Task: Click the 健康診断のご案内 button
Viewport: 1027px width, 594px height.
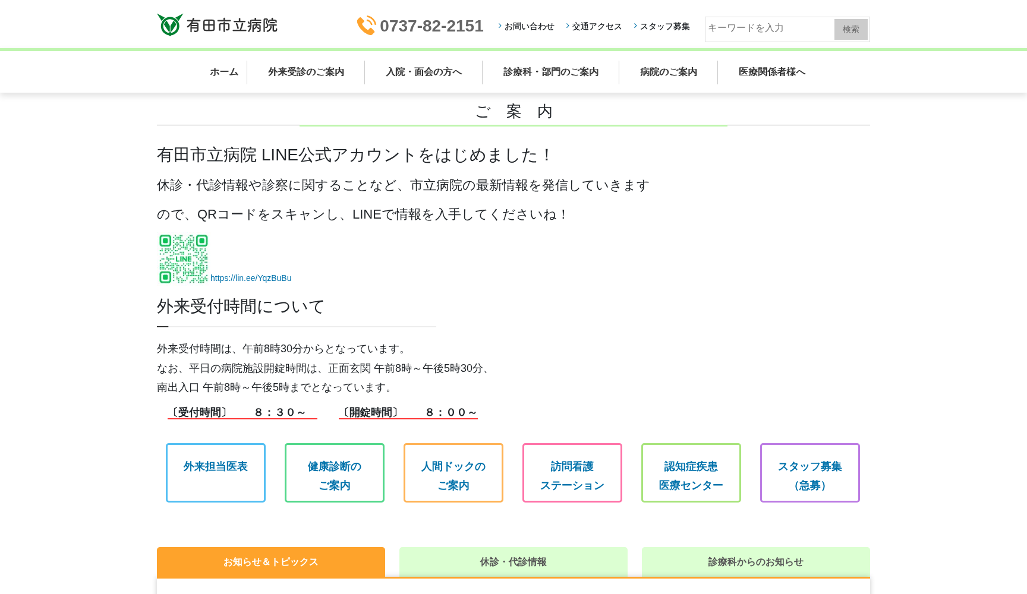Action: [335, 473]
